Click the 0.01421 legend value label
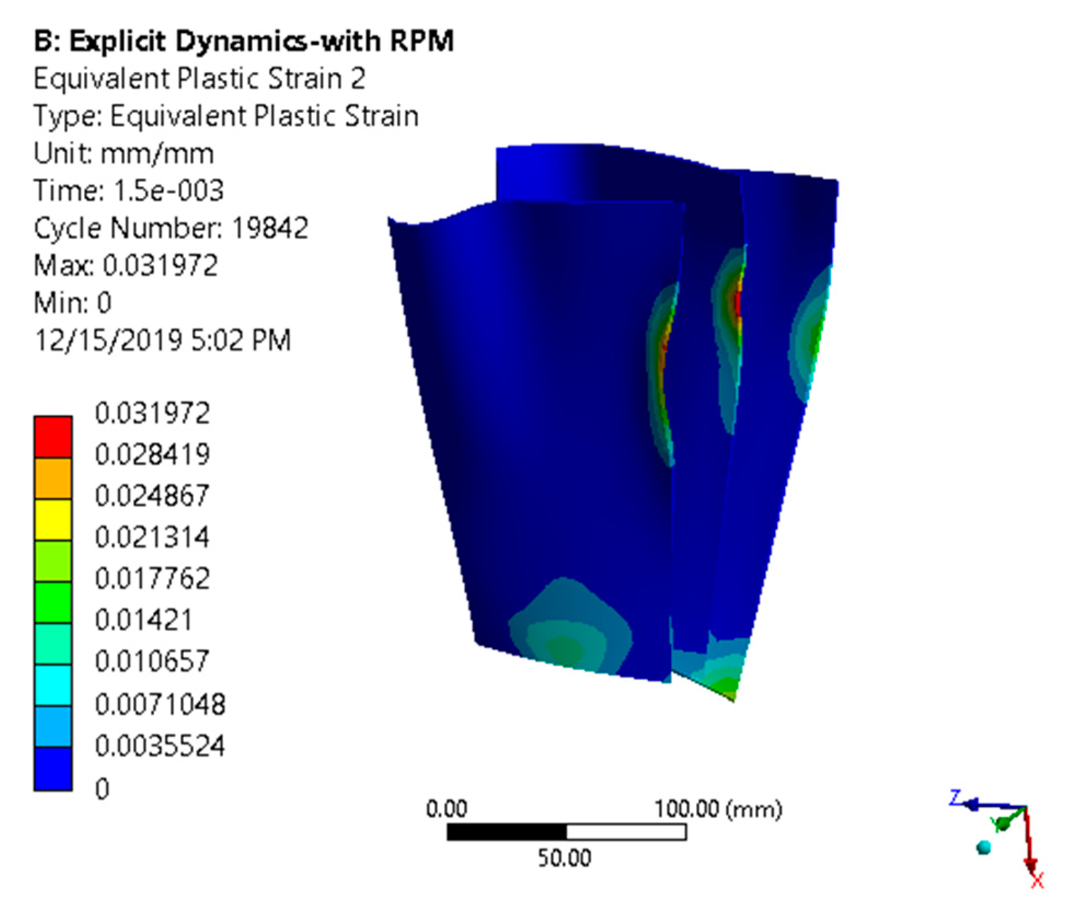 tap(143, 621)
